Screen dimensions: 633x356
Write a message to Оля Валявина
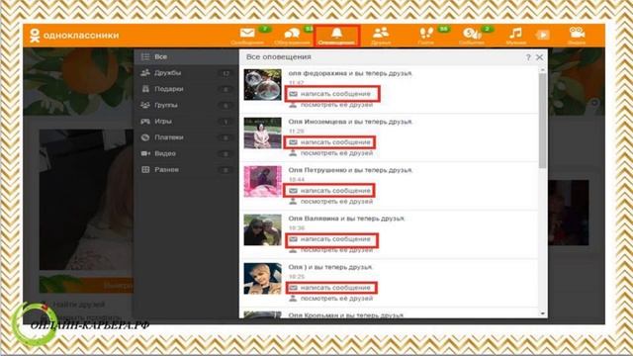tap(330, 239)
